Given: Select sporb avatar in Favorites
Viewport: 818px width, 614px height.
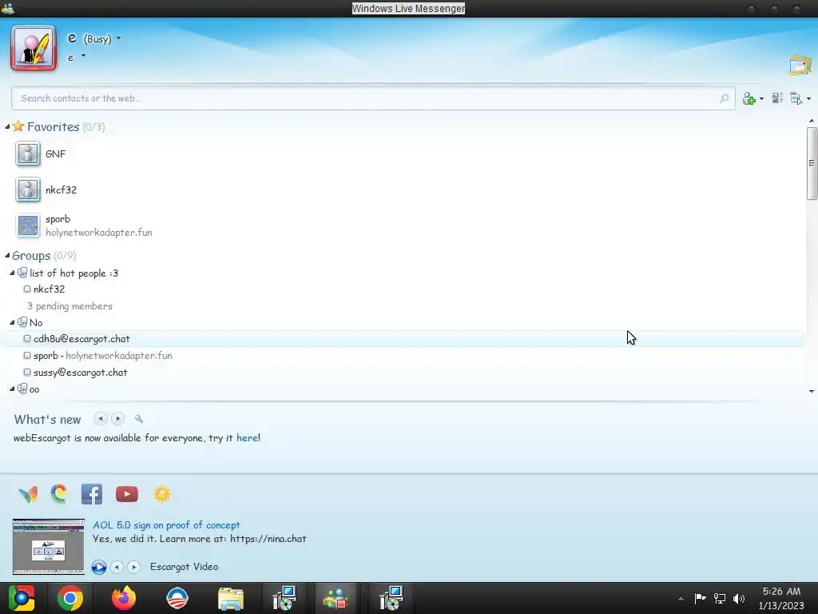Looking at the screenshot, I should (28, 225).
